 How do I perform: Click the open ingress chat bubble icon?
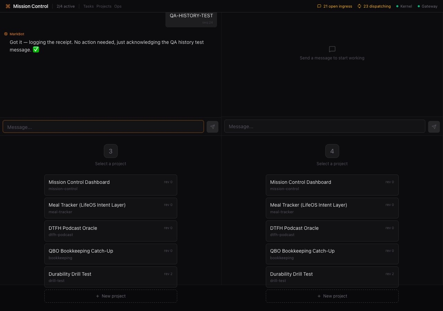coord(319,6)
